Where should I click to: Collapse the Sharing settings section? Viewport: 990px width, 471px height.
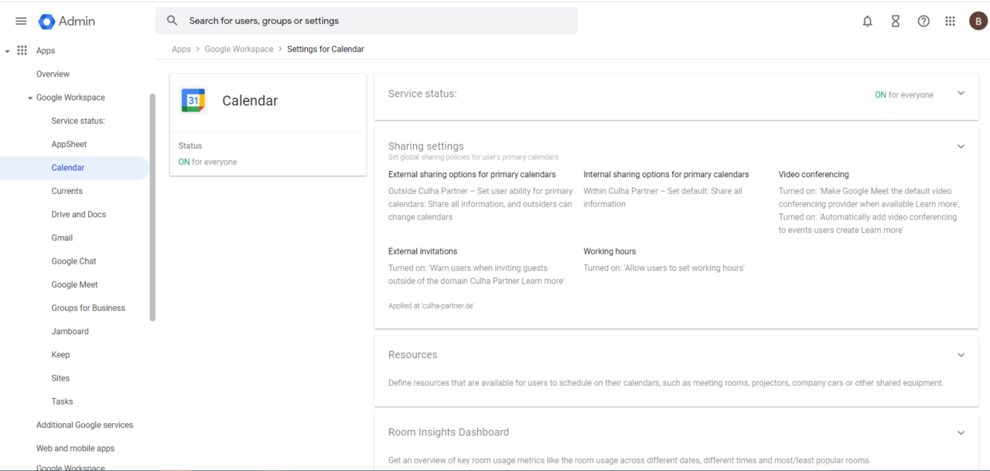pos(961,145)
